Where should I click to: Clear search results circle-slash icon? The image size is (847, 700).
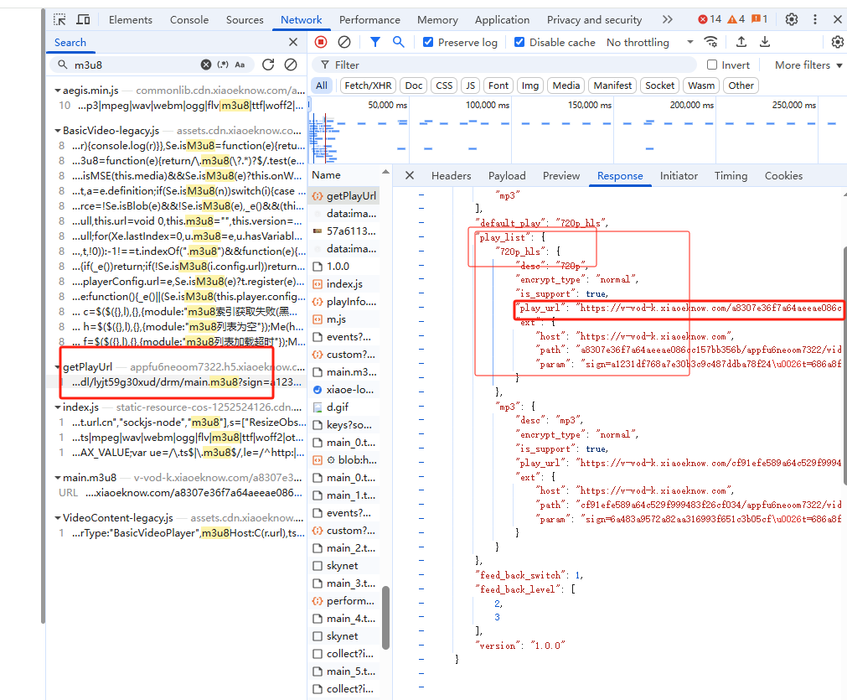tap(291, 65)
